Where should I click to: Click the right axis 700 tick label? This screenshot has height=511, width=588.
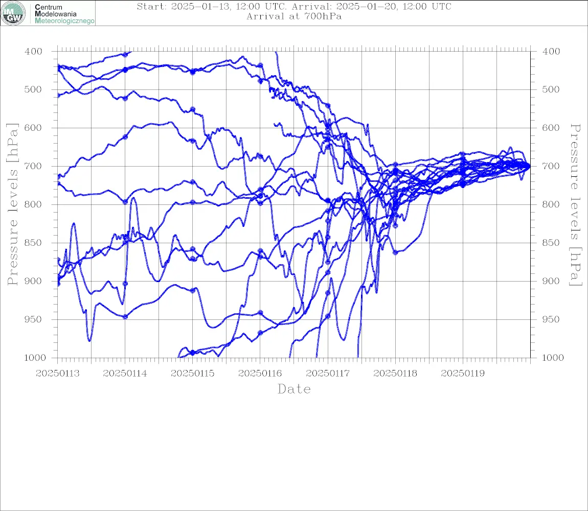[x=551, y=166]
